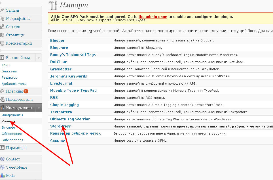Choose the WordPress importer
The height and width of the screenshot is (180, 273).
pyautogui.click(x=60, y=126)
